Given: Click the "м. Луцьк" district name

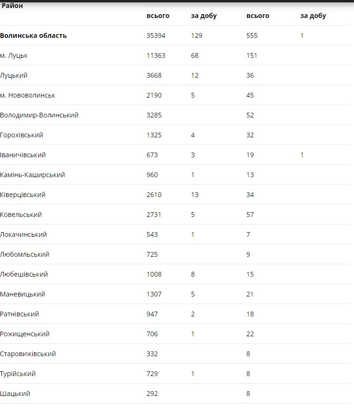Looking at the screenshot, I should click(x=14, y=55).
